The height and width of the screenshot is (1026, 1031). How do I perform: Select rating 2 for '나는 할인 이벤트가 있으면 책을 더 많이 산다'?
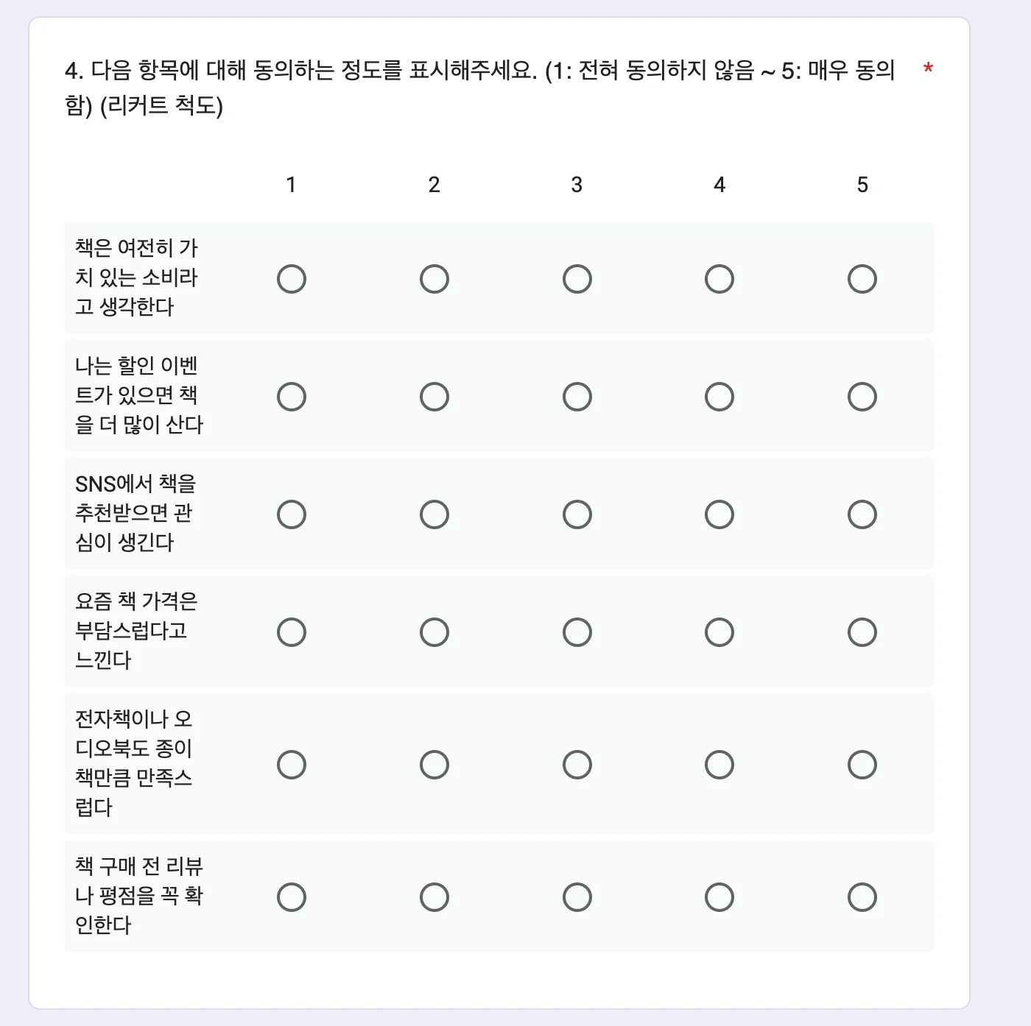pos(434,396)
